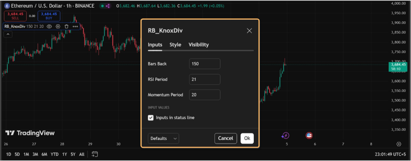411x161 pixels.
Task: Select the 5Y time range
Action: click(x=73, y=154)
